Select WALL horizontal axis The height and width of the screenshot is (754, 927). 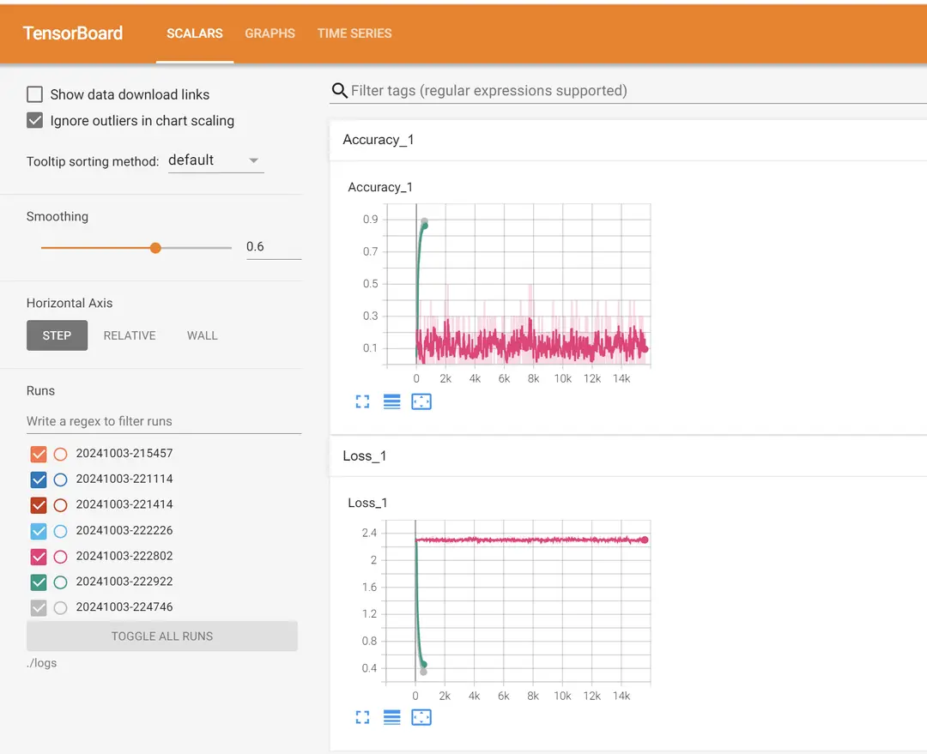pos(203,335)
